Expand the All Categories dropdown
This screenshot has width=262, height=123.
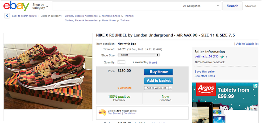click(201, 6)
